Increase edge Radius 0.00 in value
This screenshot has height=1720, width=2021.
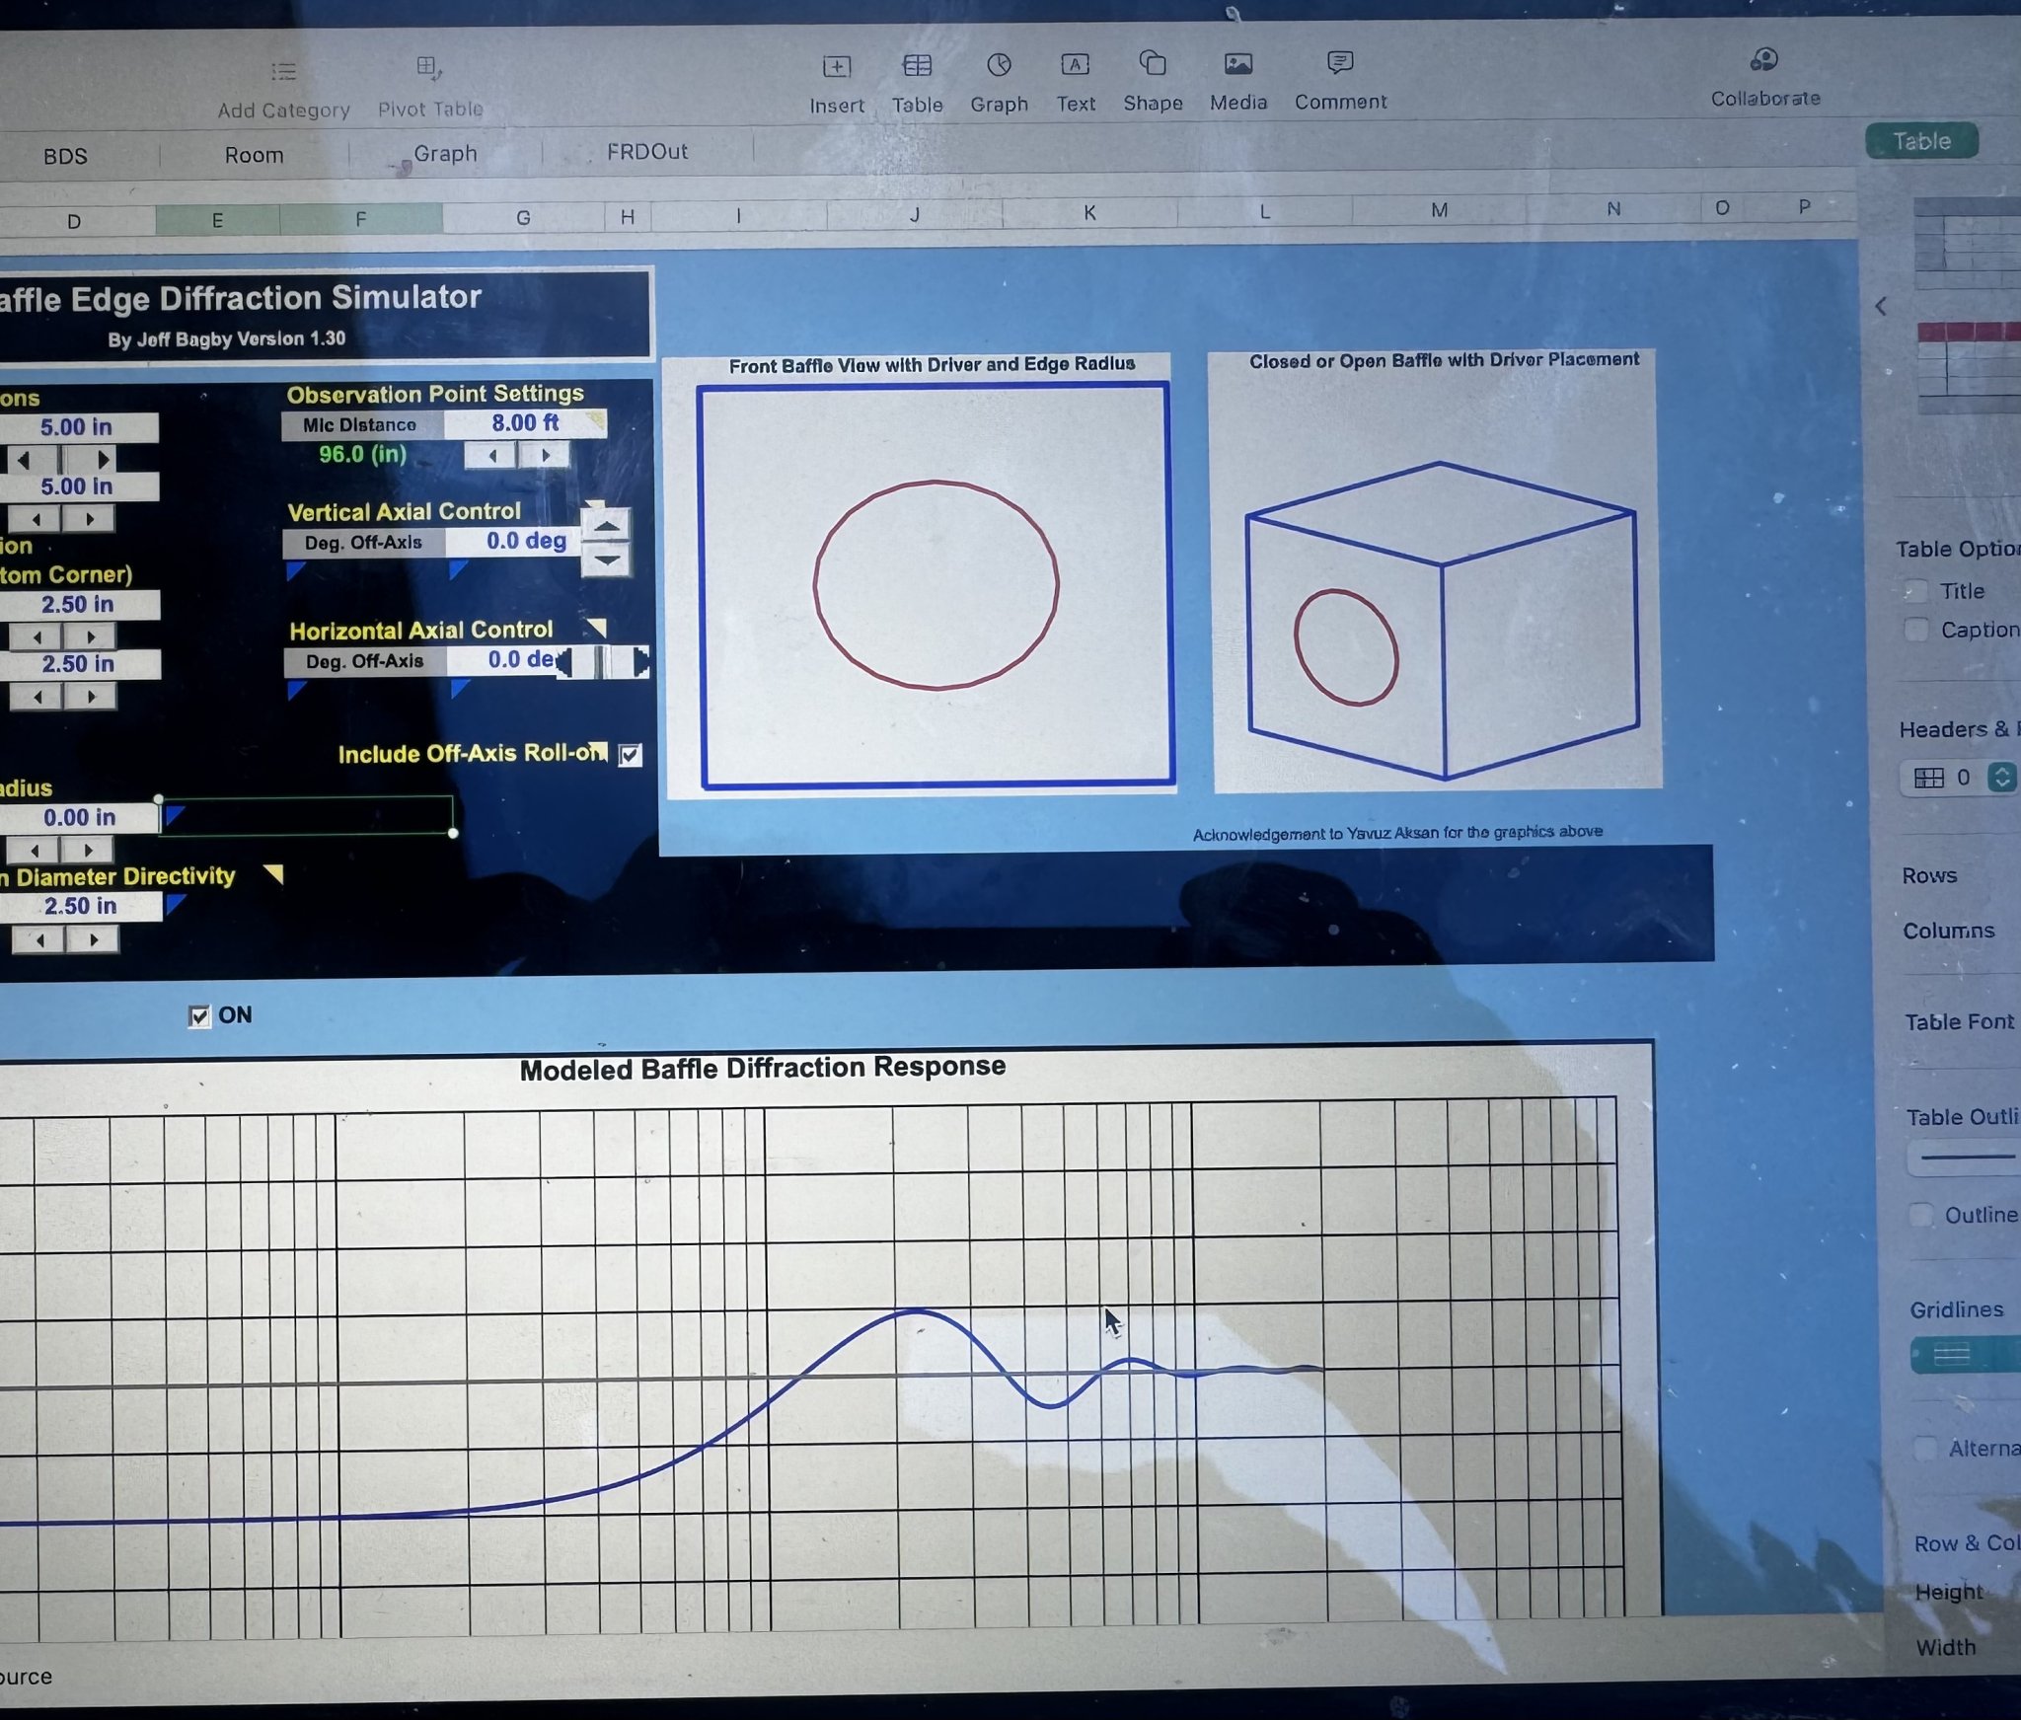pos(88,850)
